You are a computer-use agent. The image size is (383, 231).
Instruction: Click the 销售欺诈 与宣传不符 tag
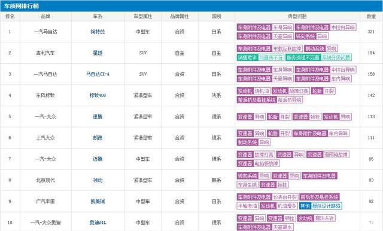(260, 57)
